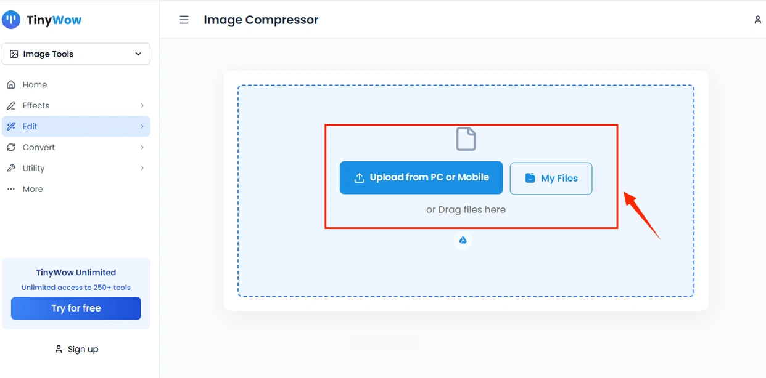Expand the Effects submenu chevron

pos(142,106)
